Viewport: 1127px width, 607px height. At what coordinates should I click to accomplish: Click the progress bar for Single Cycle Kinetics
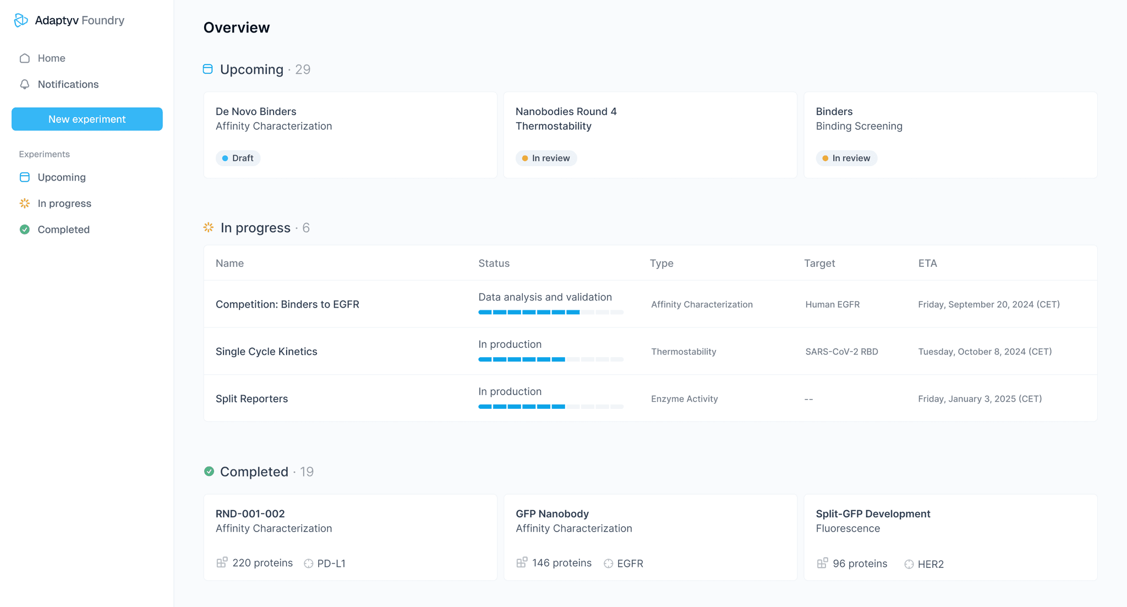550,359
